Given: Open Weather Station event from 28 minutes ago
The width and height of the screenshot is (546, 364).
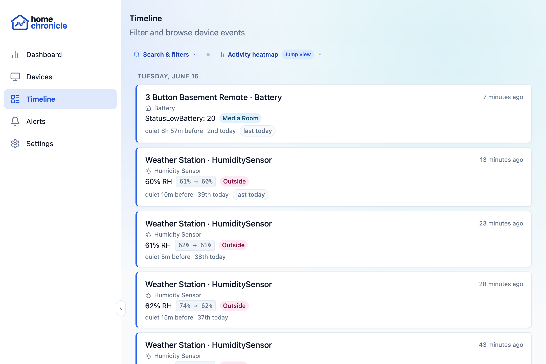Looking at the screenshot, I should pyautogui.click(x=333, y=300).
